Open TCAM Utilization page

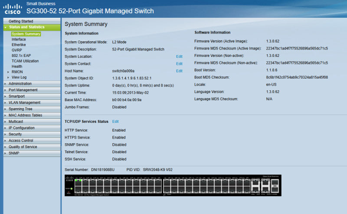25,61
